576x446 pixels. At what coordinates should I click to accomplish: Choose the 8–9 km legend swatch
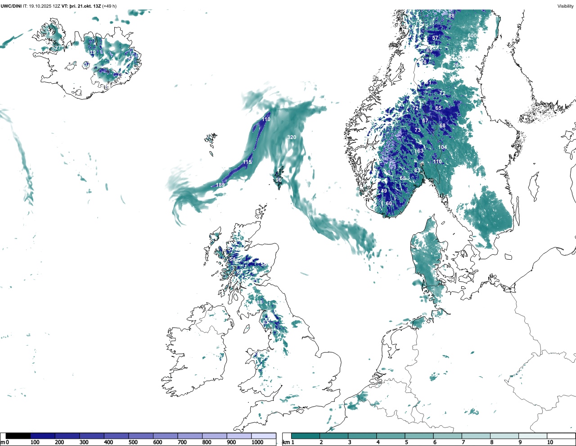[504, 436]
